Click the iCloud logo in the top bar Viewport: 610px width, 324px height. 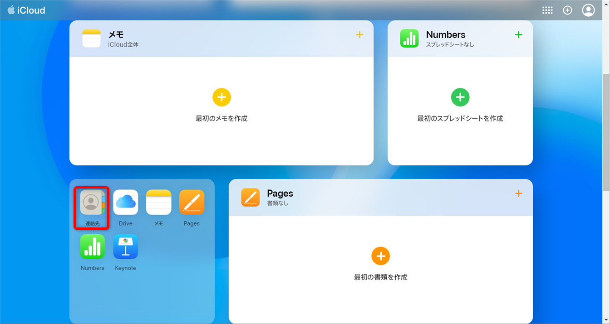(26, 10)
